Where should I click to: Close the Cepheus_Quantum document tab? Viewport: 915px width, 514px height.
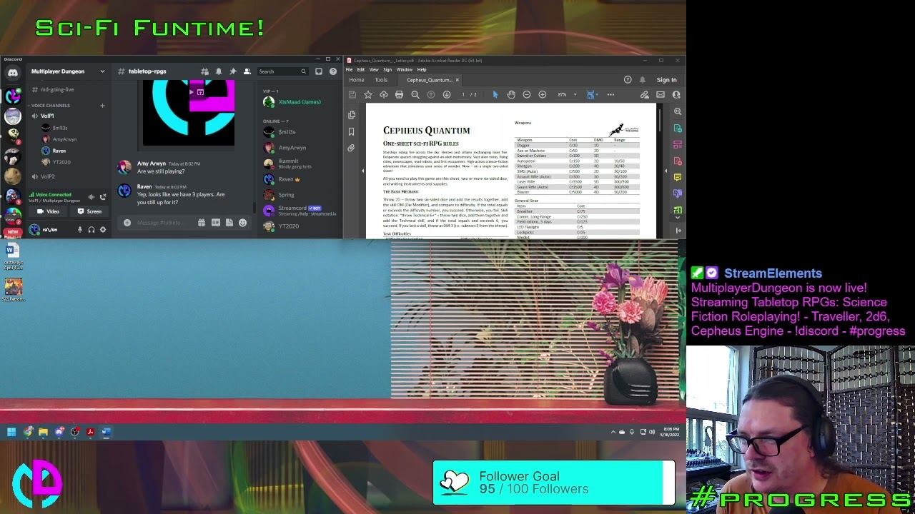(457, 80)
